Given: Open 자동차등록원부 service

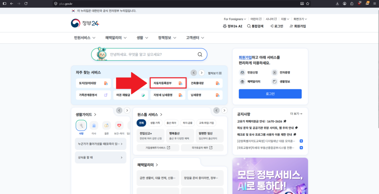Looking at the screenshot, I should point(168,83).
